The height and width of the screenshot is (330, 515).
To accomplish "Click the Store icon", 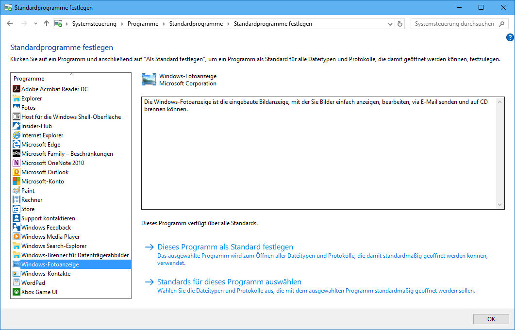I will coord(17,209).
